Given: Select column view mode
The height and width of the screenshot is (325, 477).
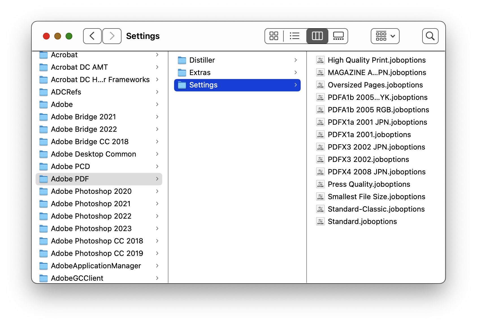Looking at the screenshot, I should coord(317,36).
